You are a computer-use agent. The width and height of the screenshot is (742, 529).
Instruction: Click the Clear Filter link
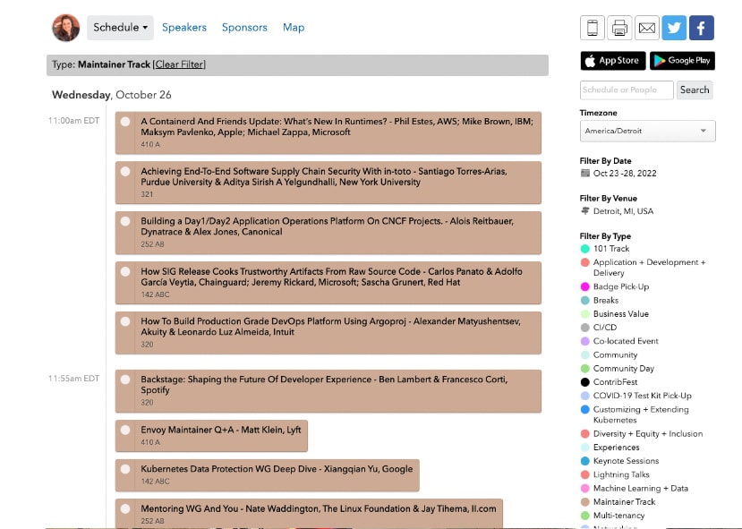click(179, 64)
